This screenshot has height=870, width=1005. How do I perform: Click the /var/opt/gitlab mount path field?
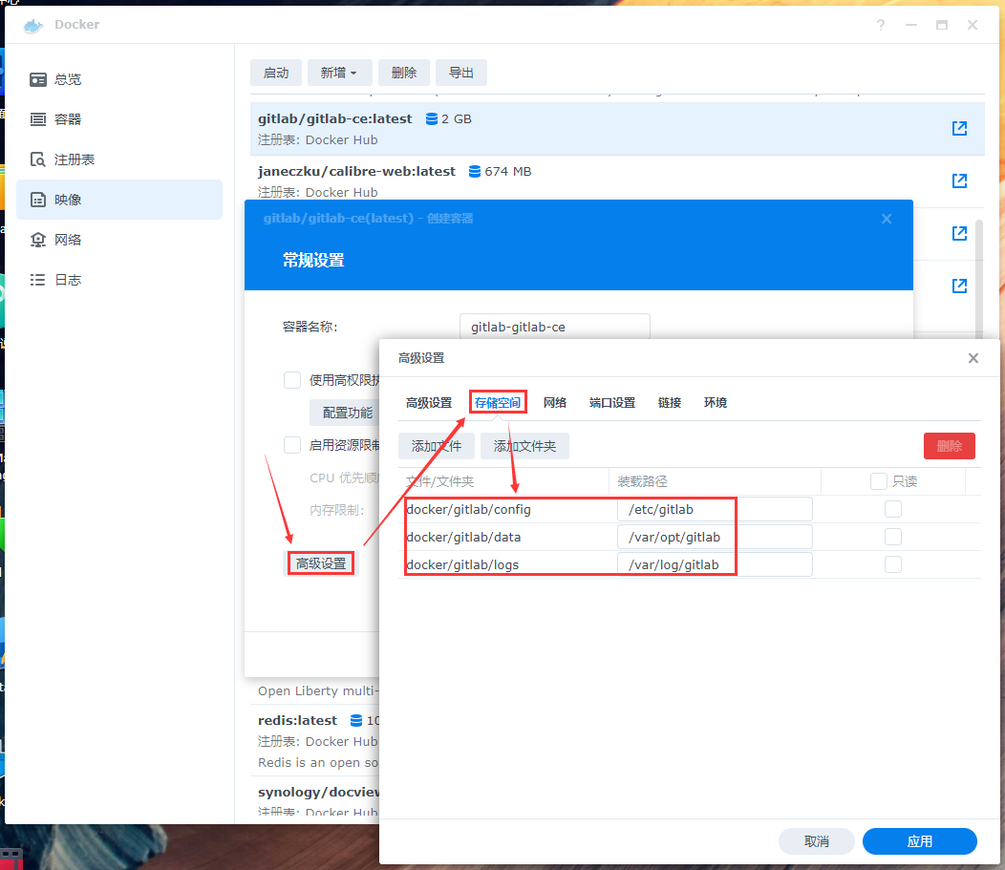(x=715, y=538)
